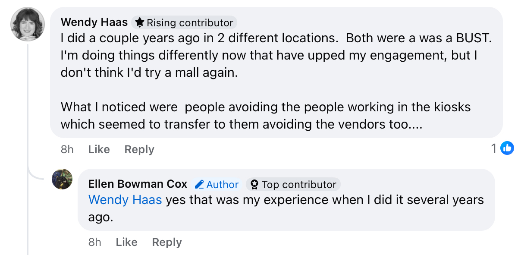
Task: Click the Wendy Haas commenter name
Action: pos(94,22)
